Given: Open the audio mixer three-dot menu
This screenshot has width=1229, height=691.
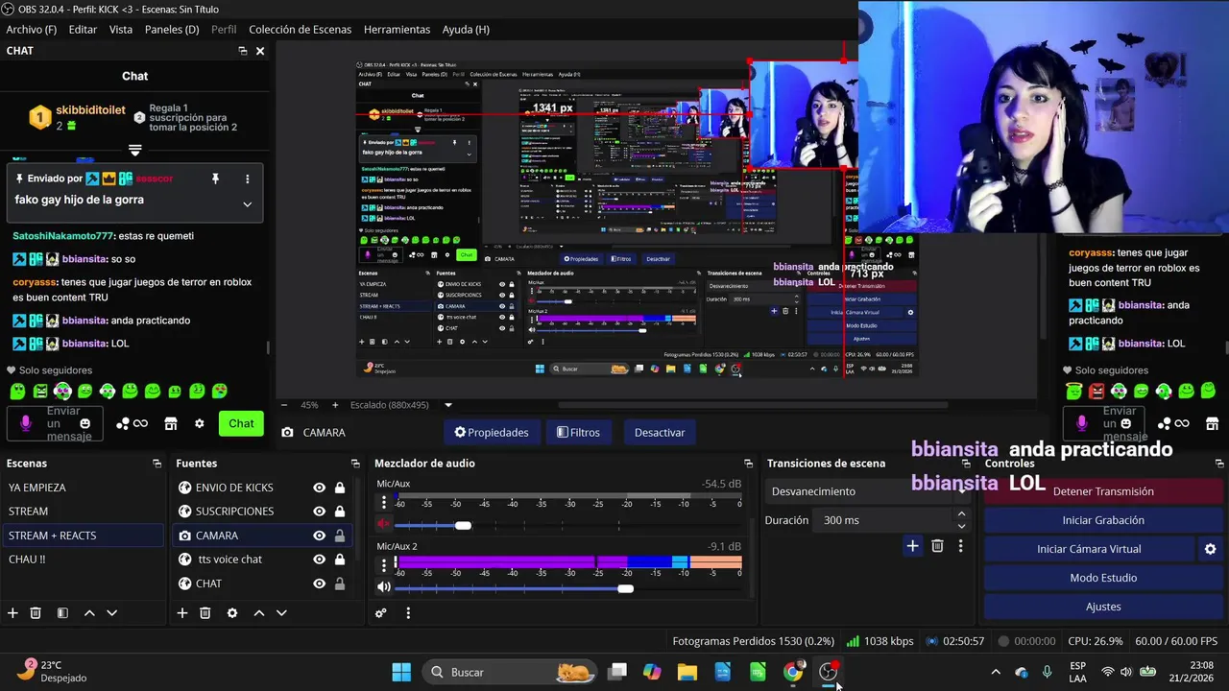Looking at the screenshot, I should pos(408,613).
